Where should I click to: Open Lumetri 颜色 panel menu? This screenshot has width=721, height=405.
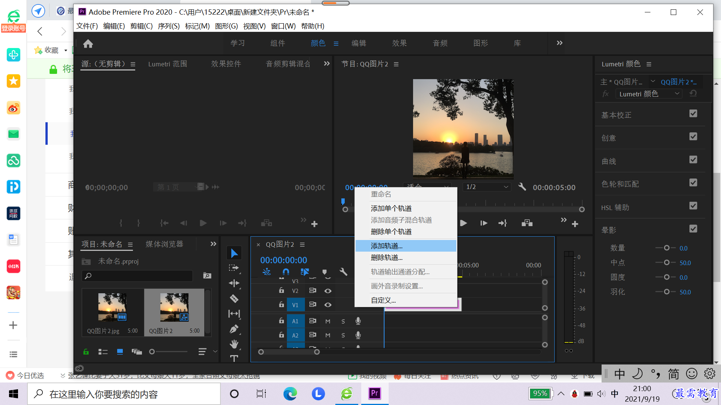(x=649, y=64)
